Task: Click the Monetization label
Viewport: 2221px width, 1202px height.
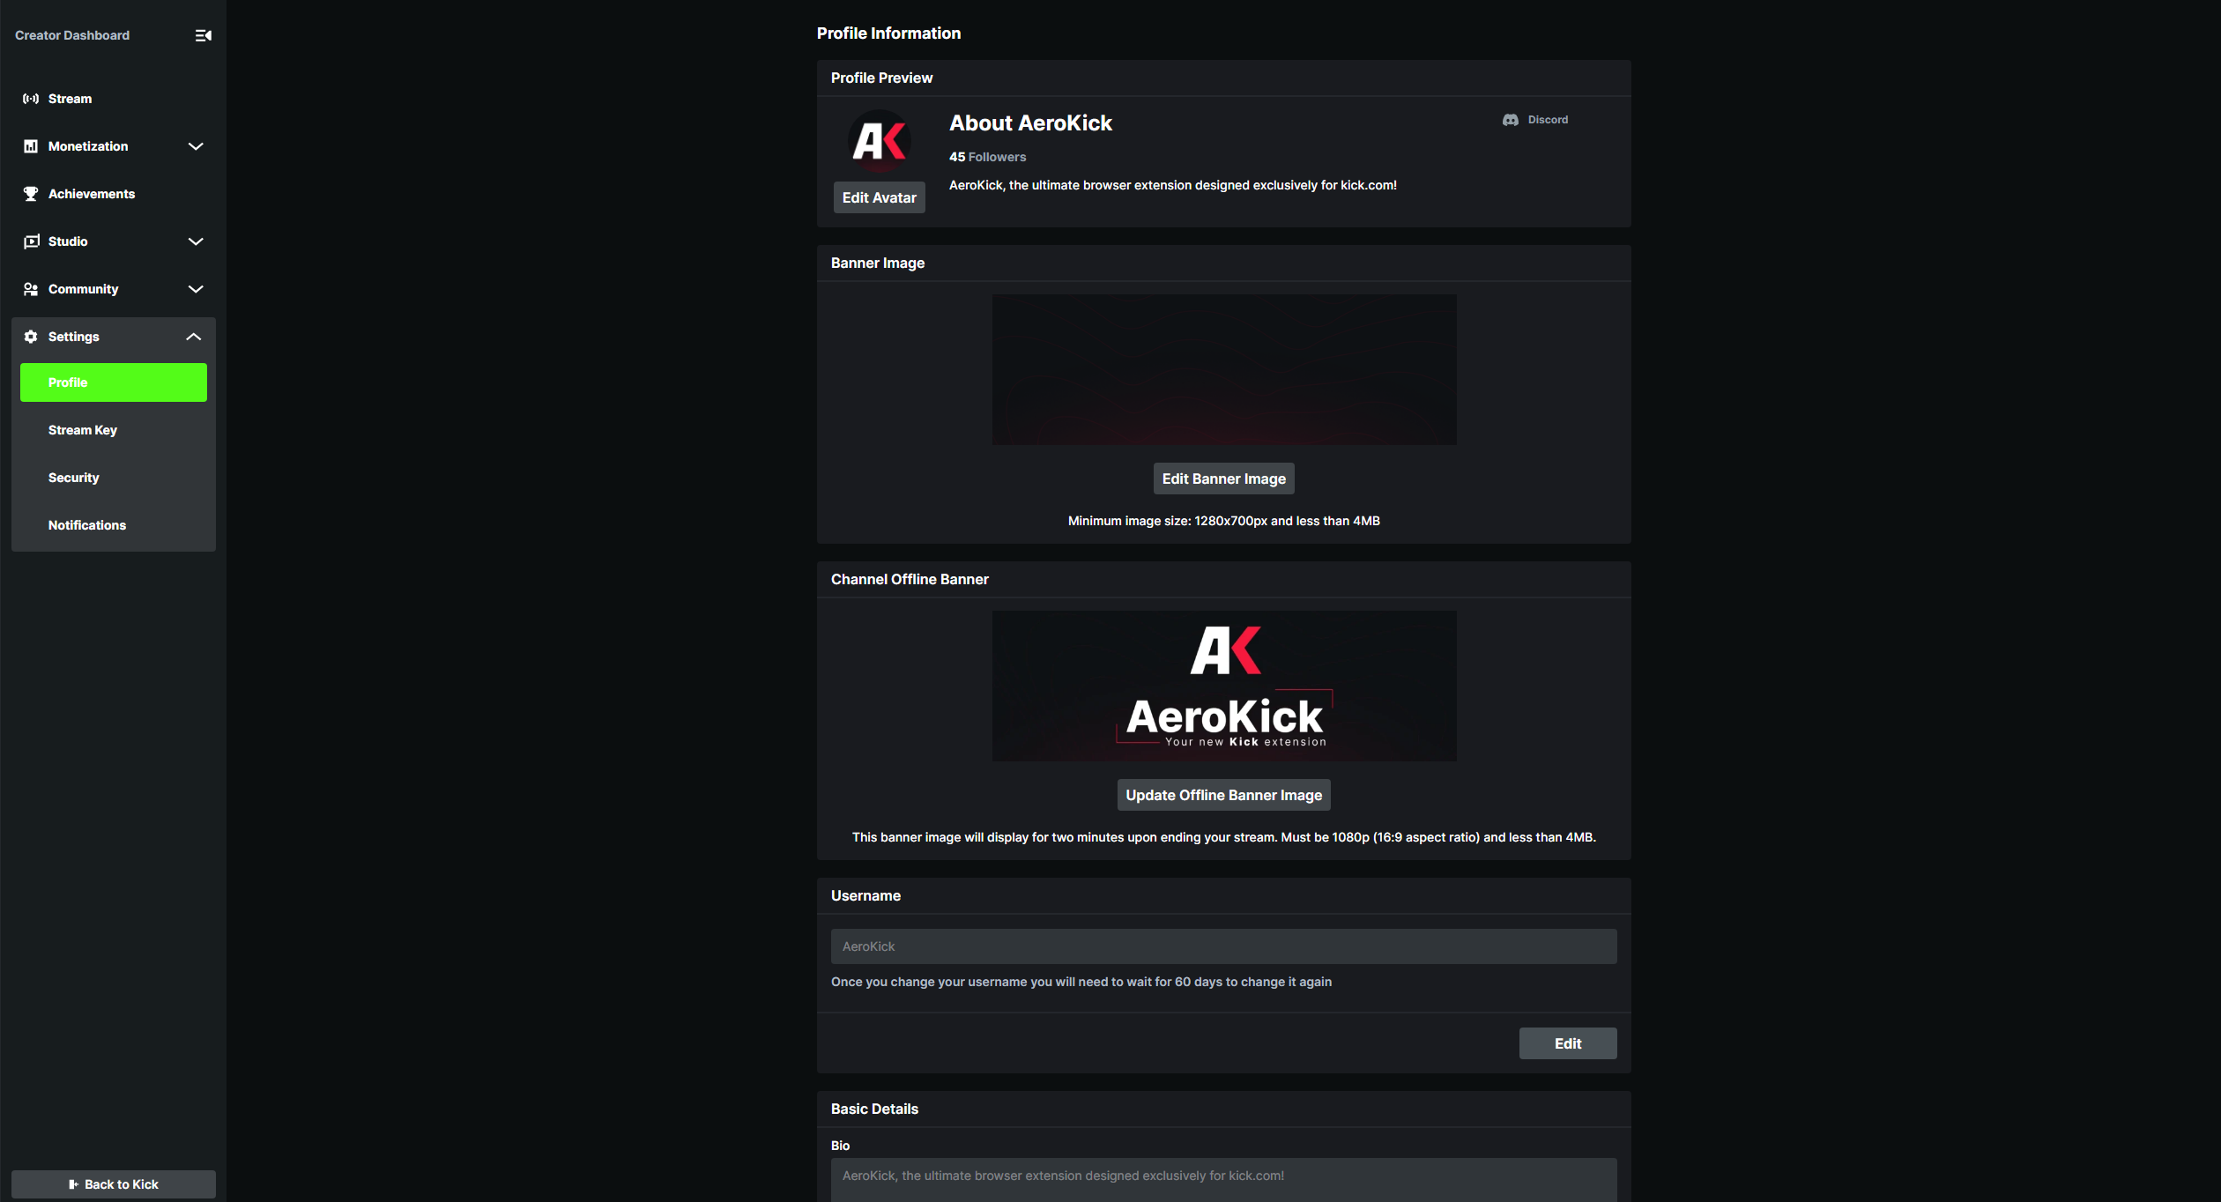Action: pos(88,146)
